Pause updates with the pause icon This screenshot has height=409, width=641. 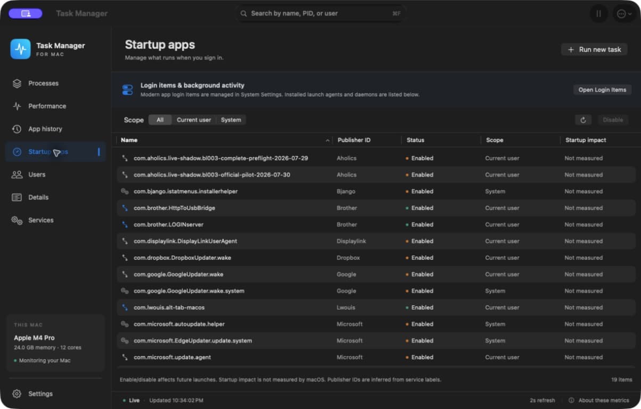coord(598,14)
